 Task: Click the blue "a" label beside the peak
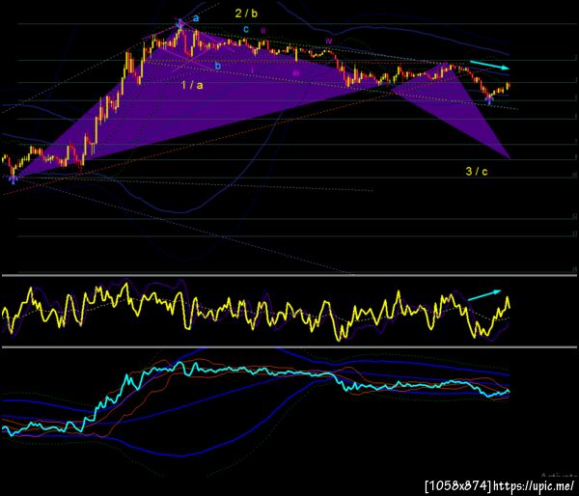pyautogui.click(x=196, y=17)
